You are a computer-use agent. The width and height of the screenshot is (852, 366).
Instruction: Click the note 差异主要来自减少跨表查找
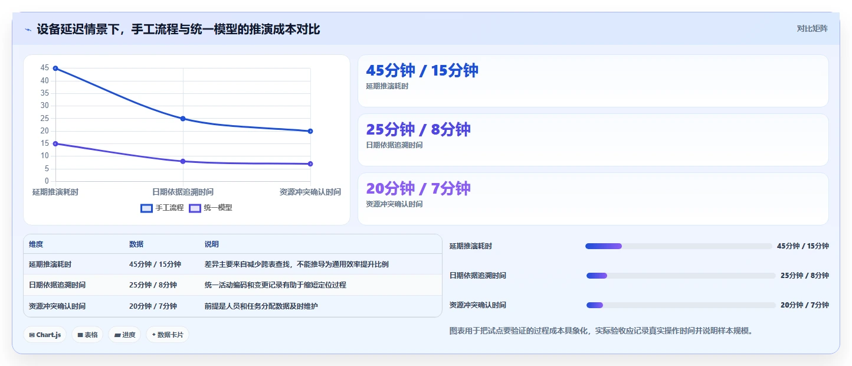(x=297, y=264)
